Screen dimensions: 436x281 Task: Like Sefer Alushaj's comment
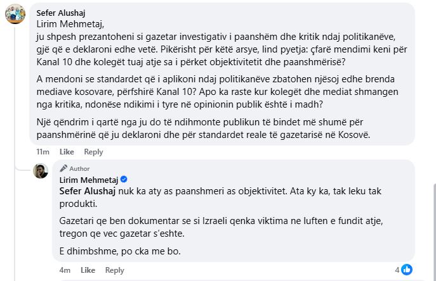pos(67,152)
